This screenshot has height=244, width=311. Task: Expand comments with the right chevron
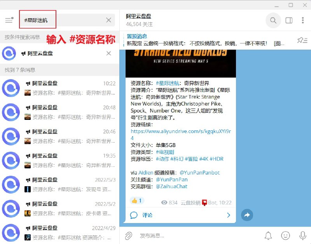pos(229,215)
